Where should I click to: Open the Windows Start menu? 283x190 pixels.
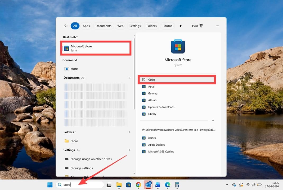tap(50, 185)
